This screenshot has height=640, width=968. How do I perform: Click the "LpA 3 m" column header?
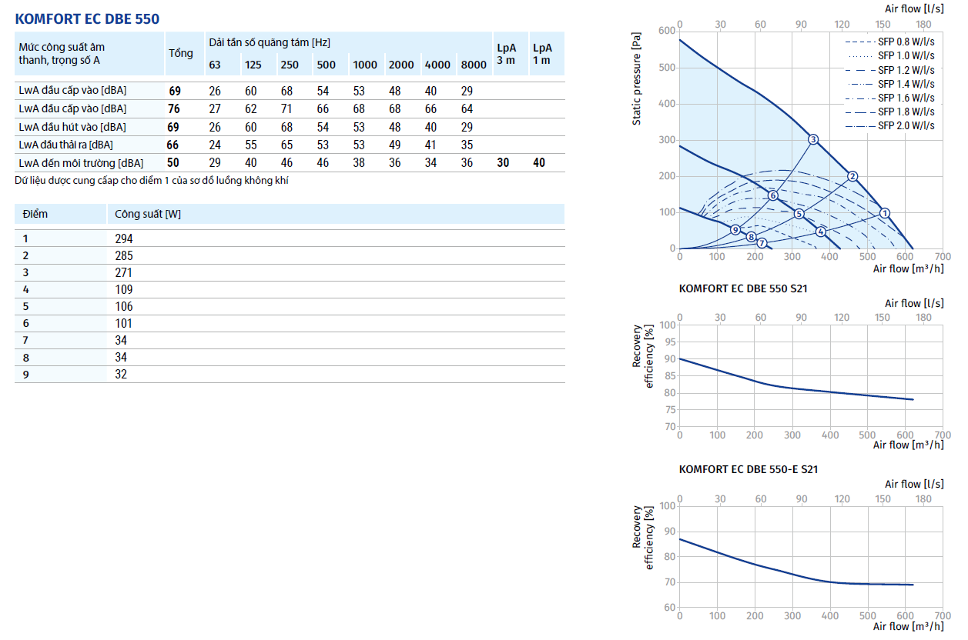tap(506, 54)
